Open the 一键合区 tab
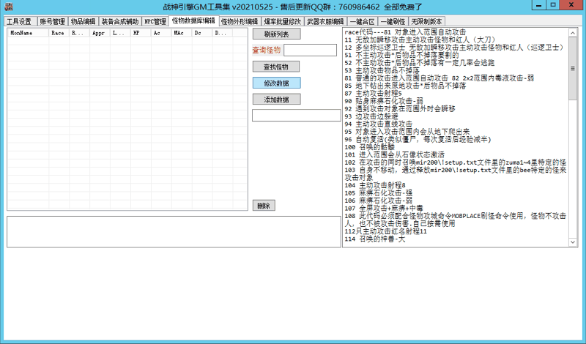This screenshot has height=344, width=586. 363,21
